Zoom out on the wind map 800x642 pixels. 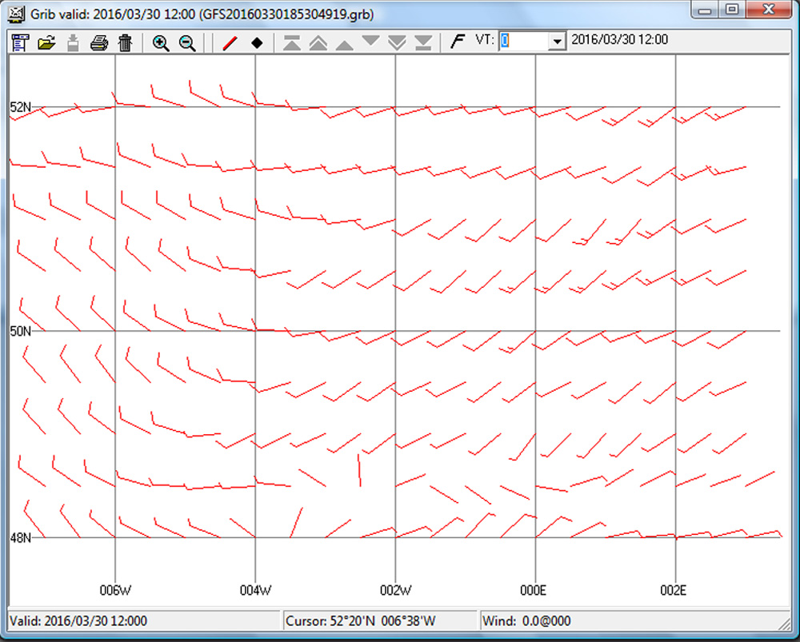(x=187, y=42)
